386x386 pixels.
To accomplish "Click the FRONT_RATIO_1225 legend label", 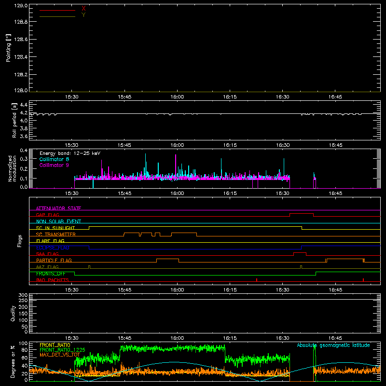I will coord(62,350).
